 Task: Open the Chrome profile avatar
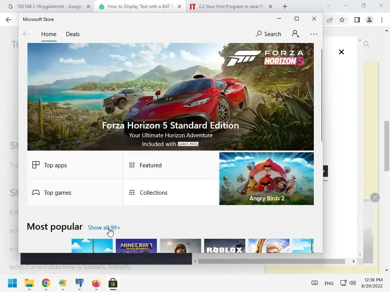coord(369,20)
